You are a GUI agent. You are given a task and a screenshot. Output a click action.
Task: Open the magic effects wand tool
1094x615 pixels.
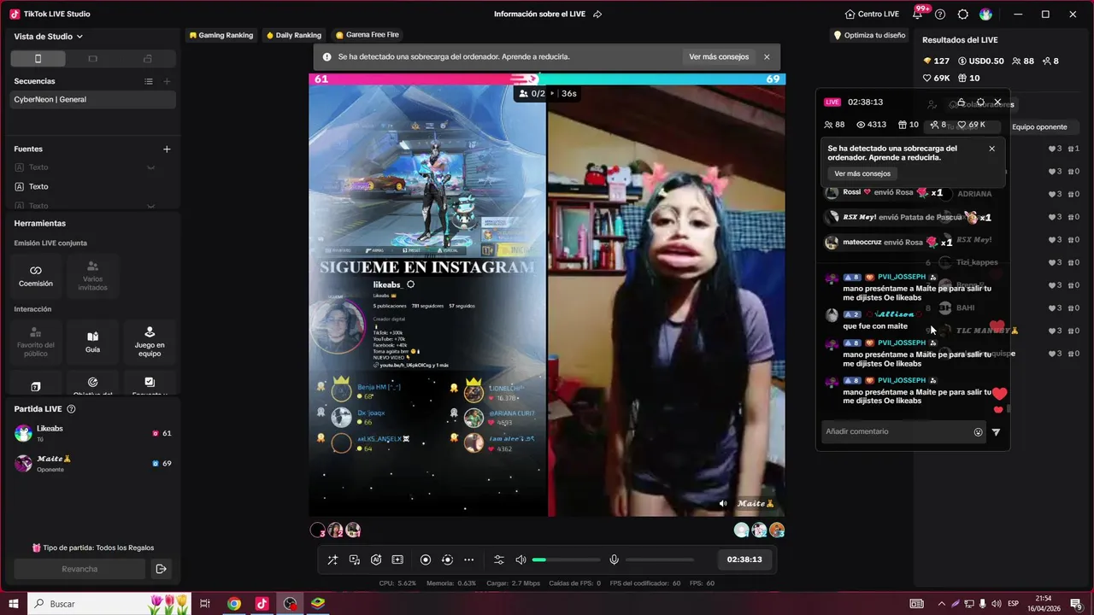click(332, 559)
